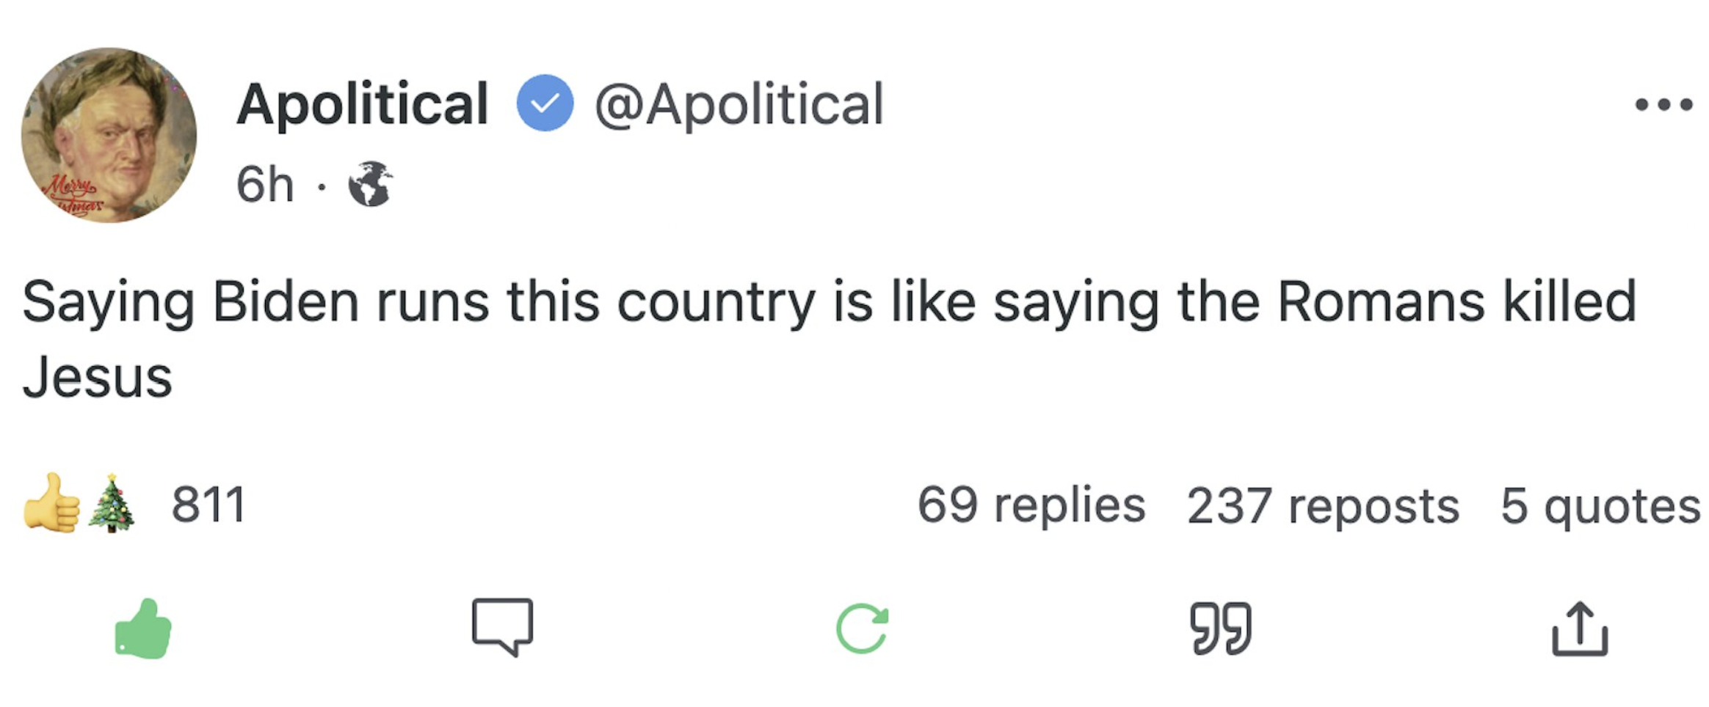Share the post via the upload arrow icon
Viewport: 1709px width, 707px height.
1580,629
